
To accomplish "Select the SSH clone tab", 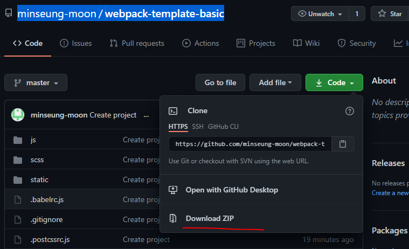I will [198, 127].
